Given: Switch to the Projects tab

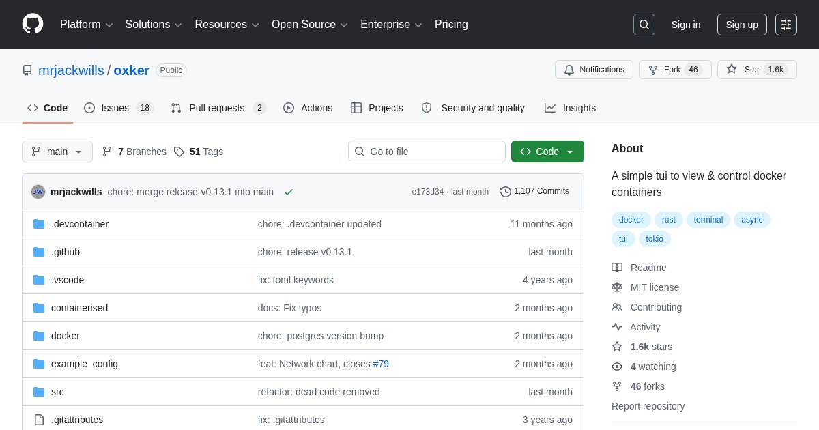Looking at the screenshot, I should 377,108.
